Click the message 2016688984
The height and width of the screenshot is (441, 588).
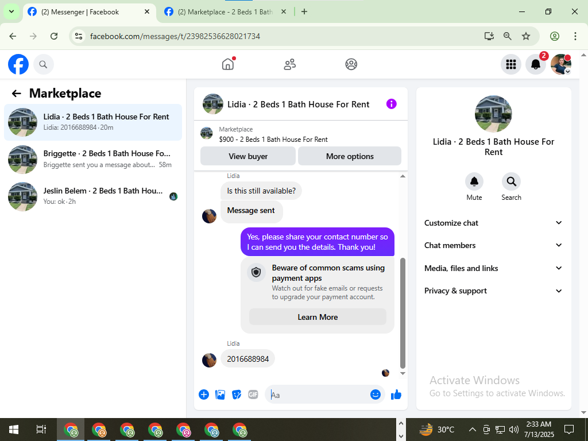247,359
